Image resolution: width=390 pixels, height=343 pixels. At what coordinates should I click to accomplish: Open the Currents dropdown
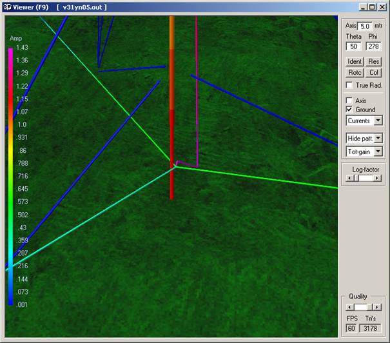[378, 121]
